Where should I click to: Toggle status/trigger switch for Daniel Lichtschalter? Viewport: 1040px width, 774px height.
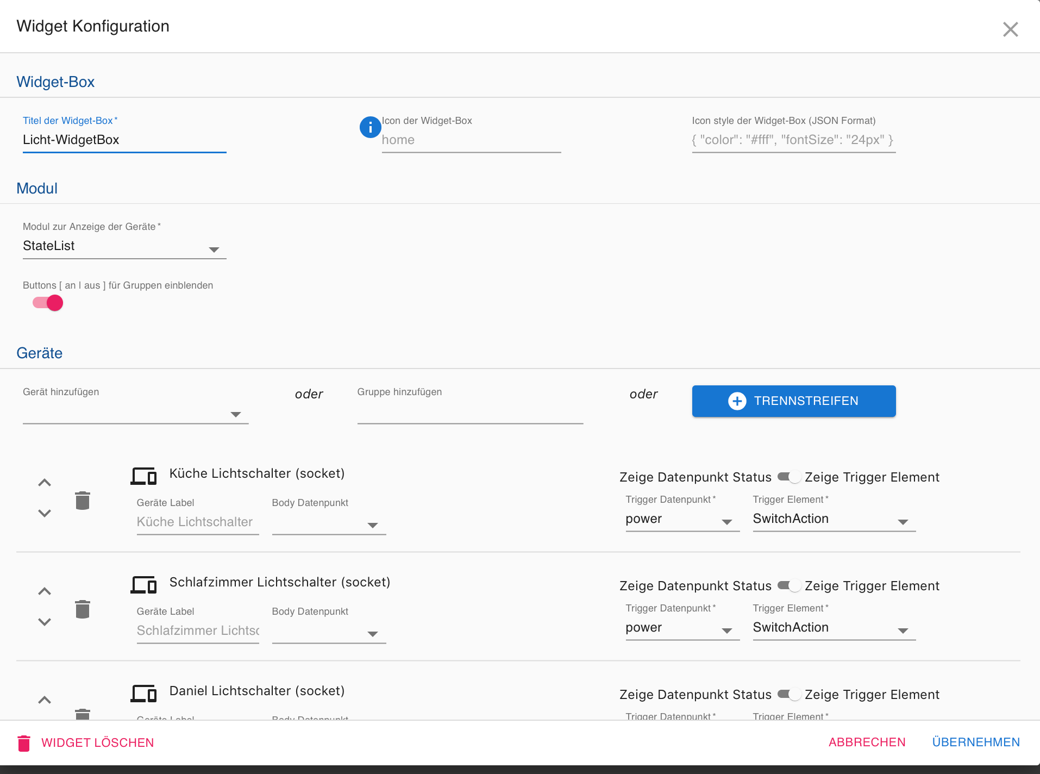pos(788,695)
